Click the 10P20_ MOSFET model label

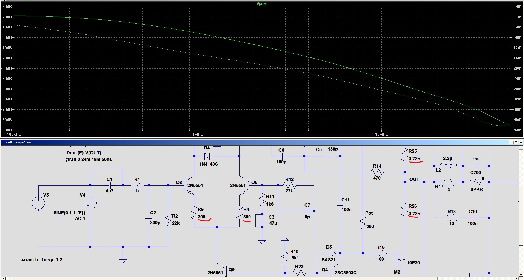click(415, 263)
